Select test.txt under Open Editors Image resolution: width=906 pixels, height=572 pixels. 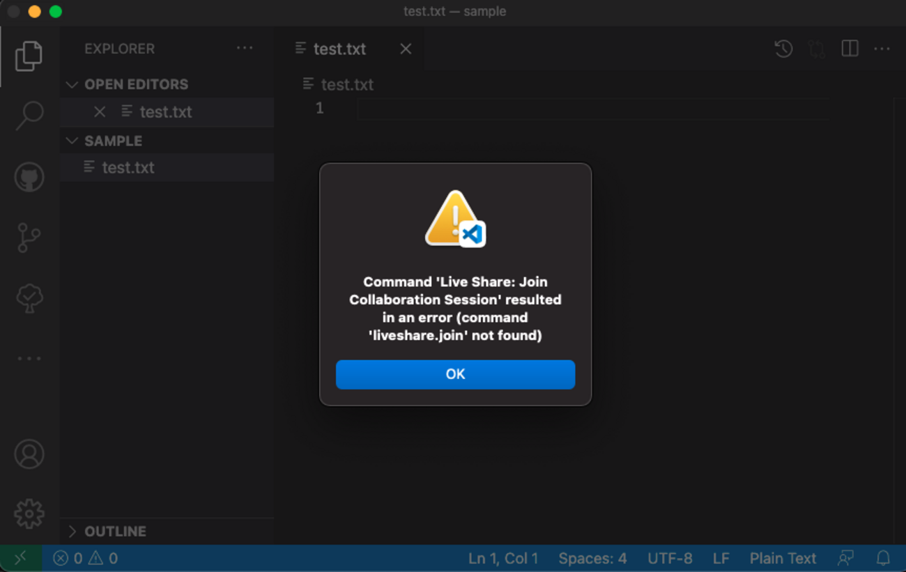(167, 112)
